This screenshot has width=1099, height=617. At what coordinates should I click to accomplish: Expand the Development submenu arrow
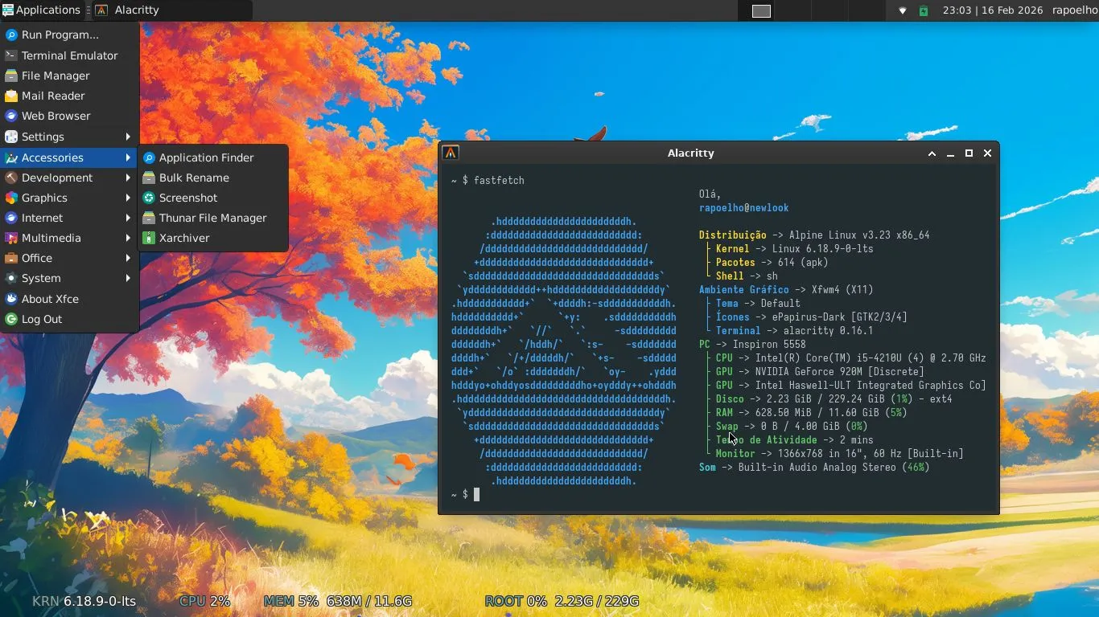click(128, 178)
